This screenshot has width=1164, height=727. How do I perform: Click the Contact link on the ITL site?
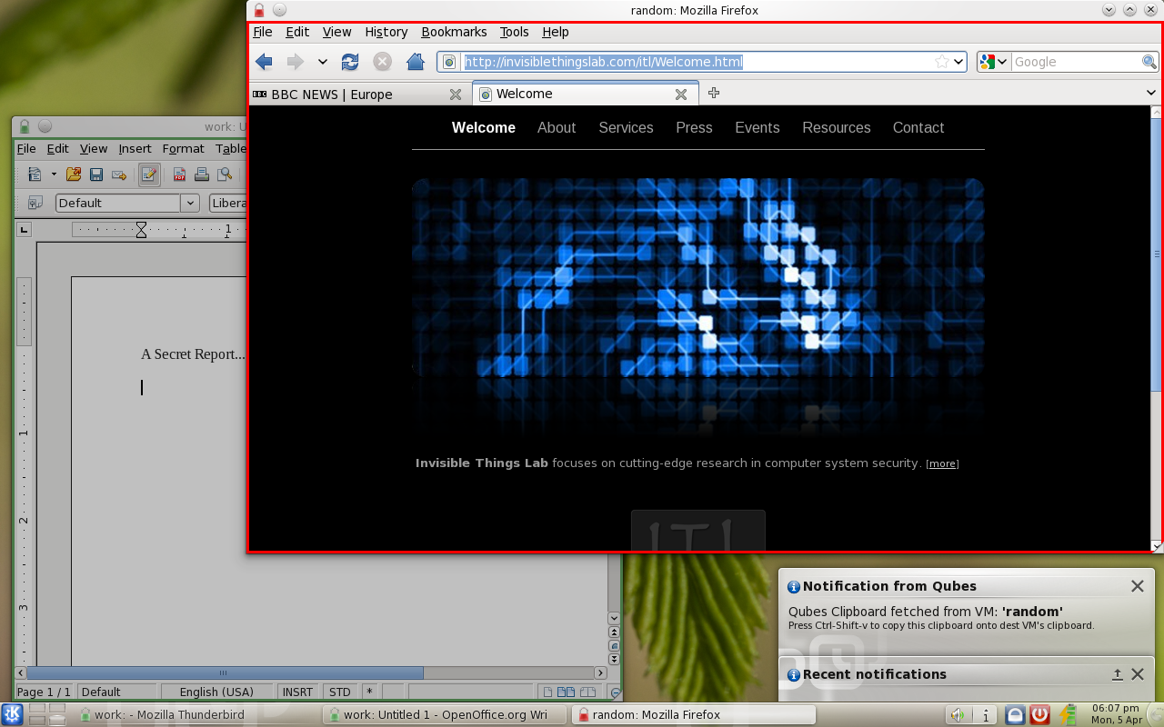918,128
